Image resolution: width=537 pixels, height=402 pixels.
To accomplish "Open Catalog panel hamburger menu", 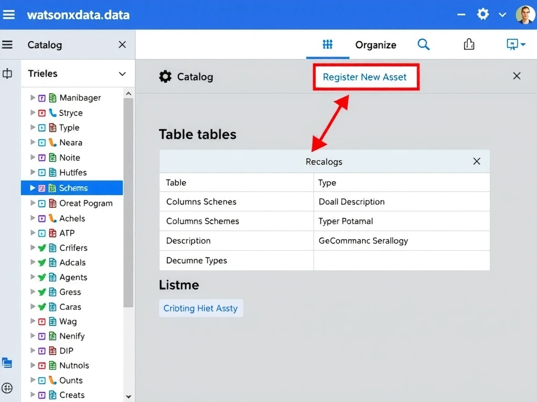I will click(7, 44).
